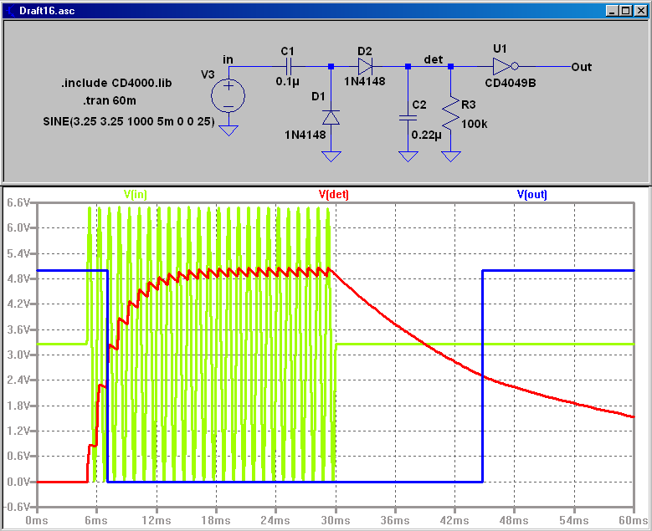The image size is (652, 531).
Task: Click the 'in' net label
Action: click(228, 59)
